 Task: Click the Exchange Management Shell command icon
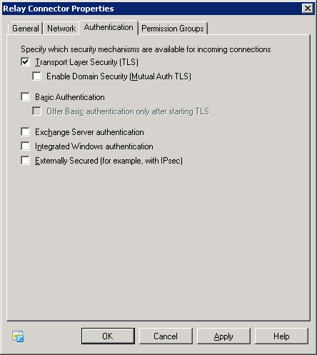(18, 336)
